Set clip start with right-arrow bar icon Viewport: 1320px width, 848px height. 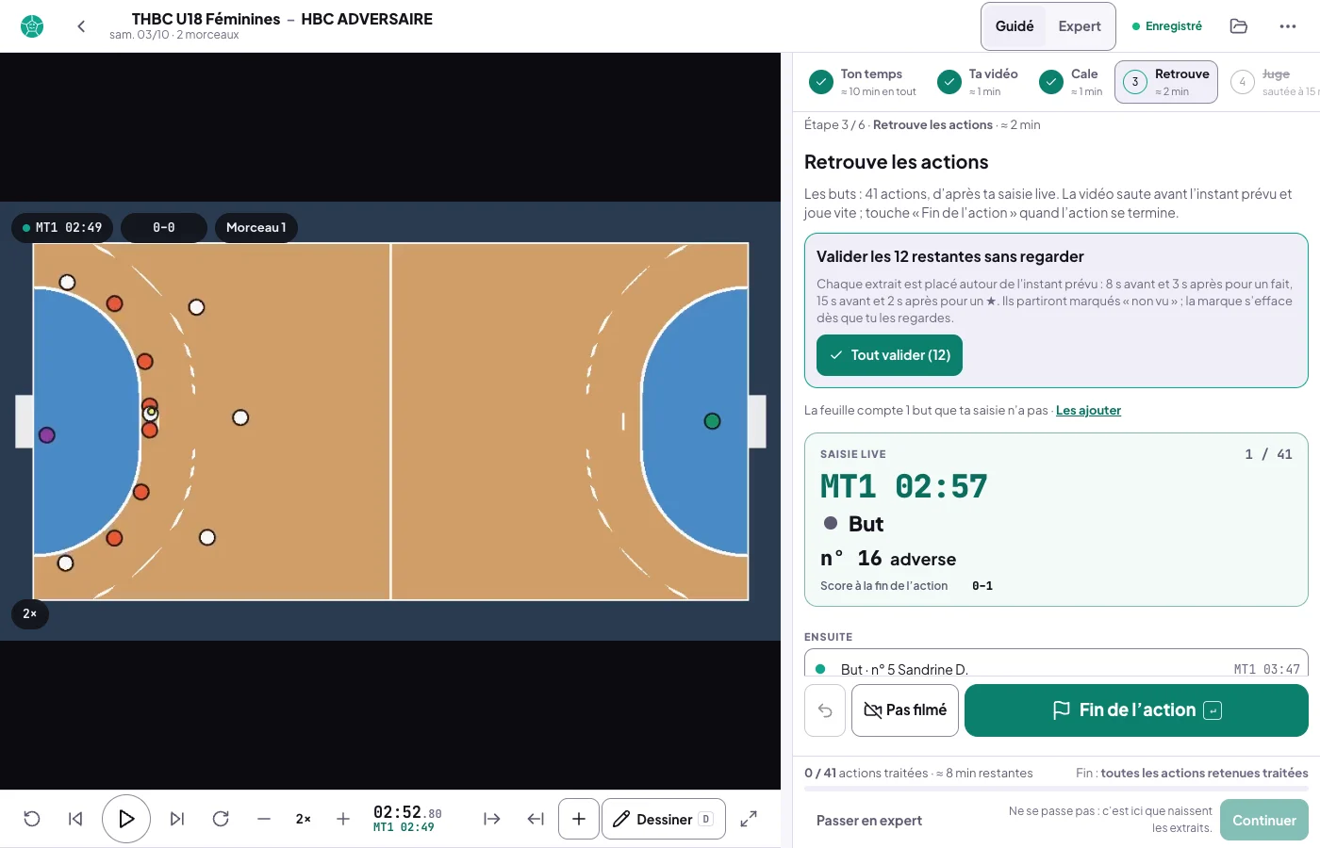pyautogui.click(x=492, y=819)
